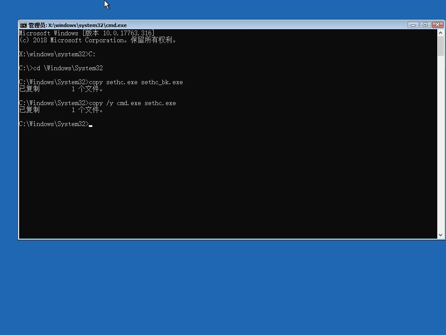
Task: Click the final C:\Windows\System32> prompt
Action: pos(55,124)
